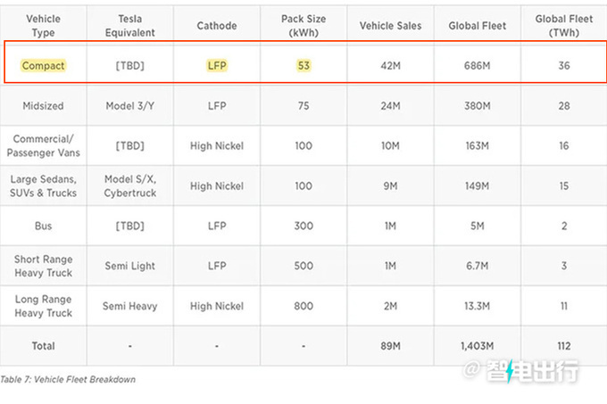
Task: Click the Midsized row label
Action: (x=43, y=106)
